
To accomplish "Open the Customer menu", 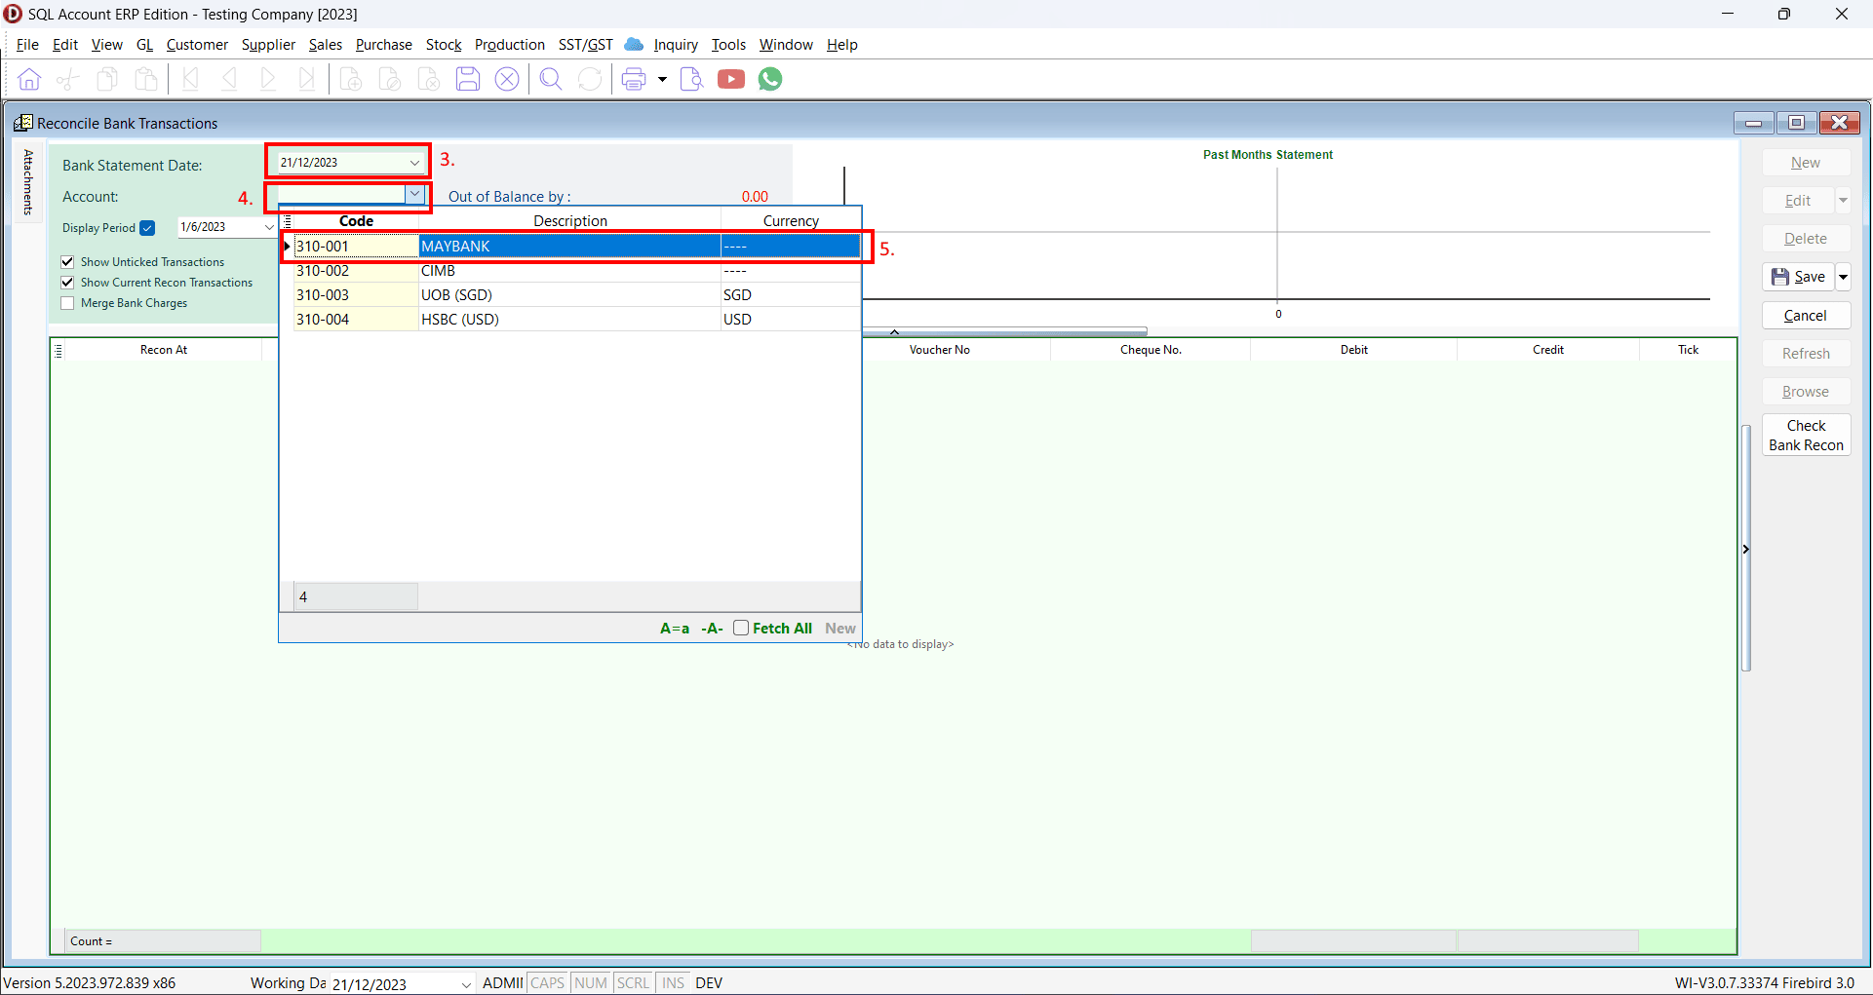I will pos(197,45).
